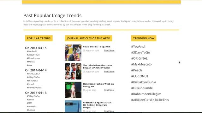The height and width of the screenshot is (113, 202).
Task: Select the August 27, 2013 article date
Action: (92, 51)
